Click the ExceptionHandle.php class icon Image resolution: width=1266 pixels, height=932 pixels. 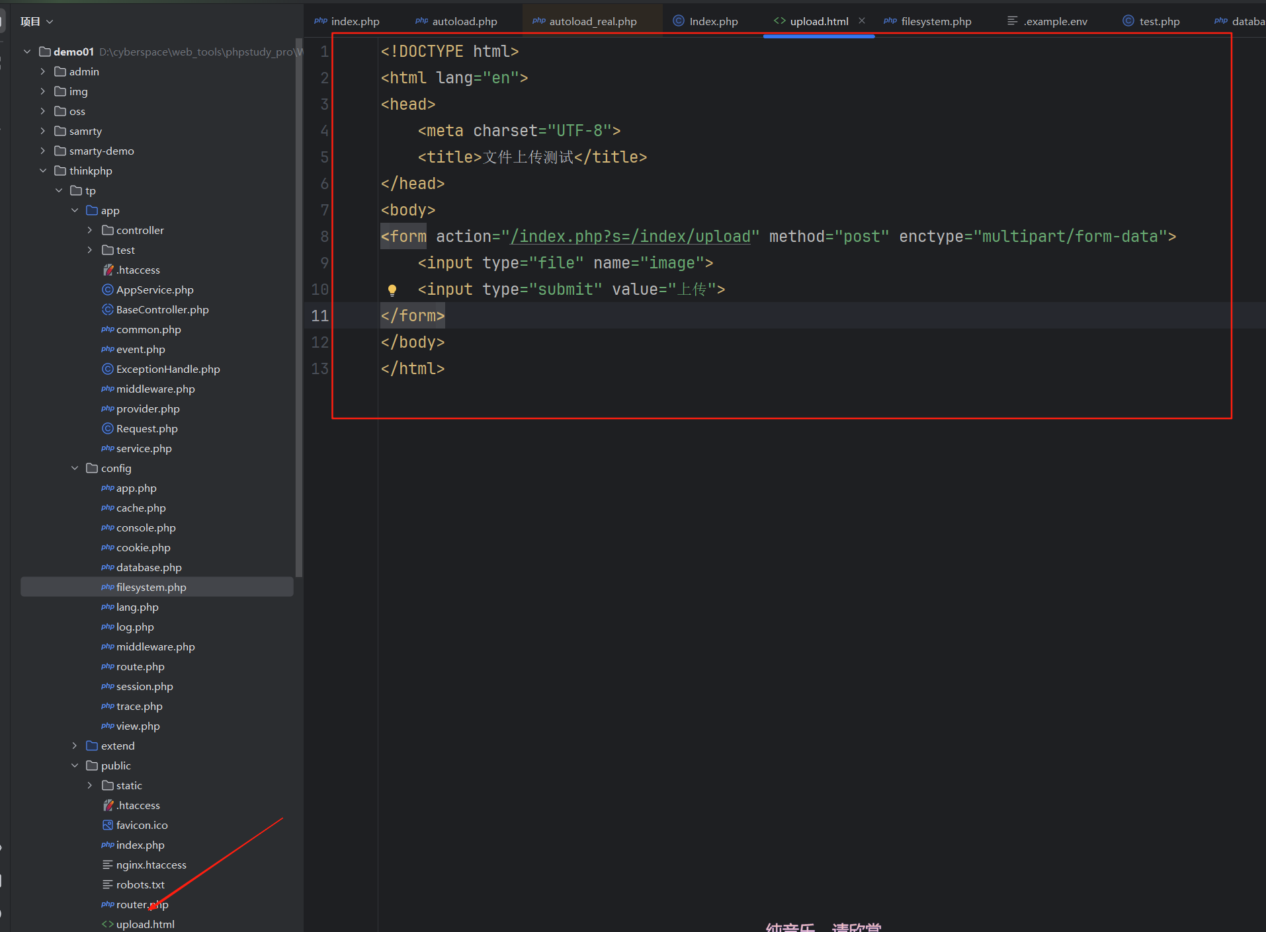tap(108, 369)
